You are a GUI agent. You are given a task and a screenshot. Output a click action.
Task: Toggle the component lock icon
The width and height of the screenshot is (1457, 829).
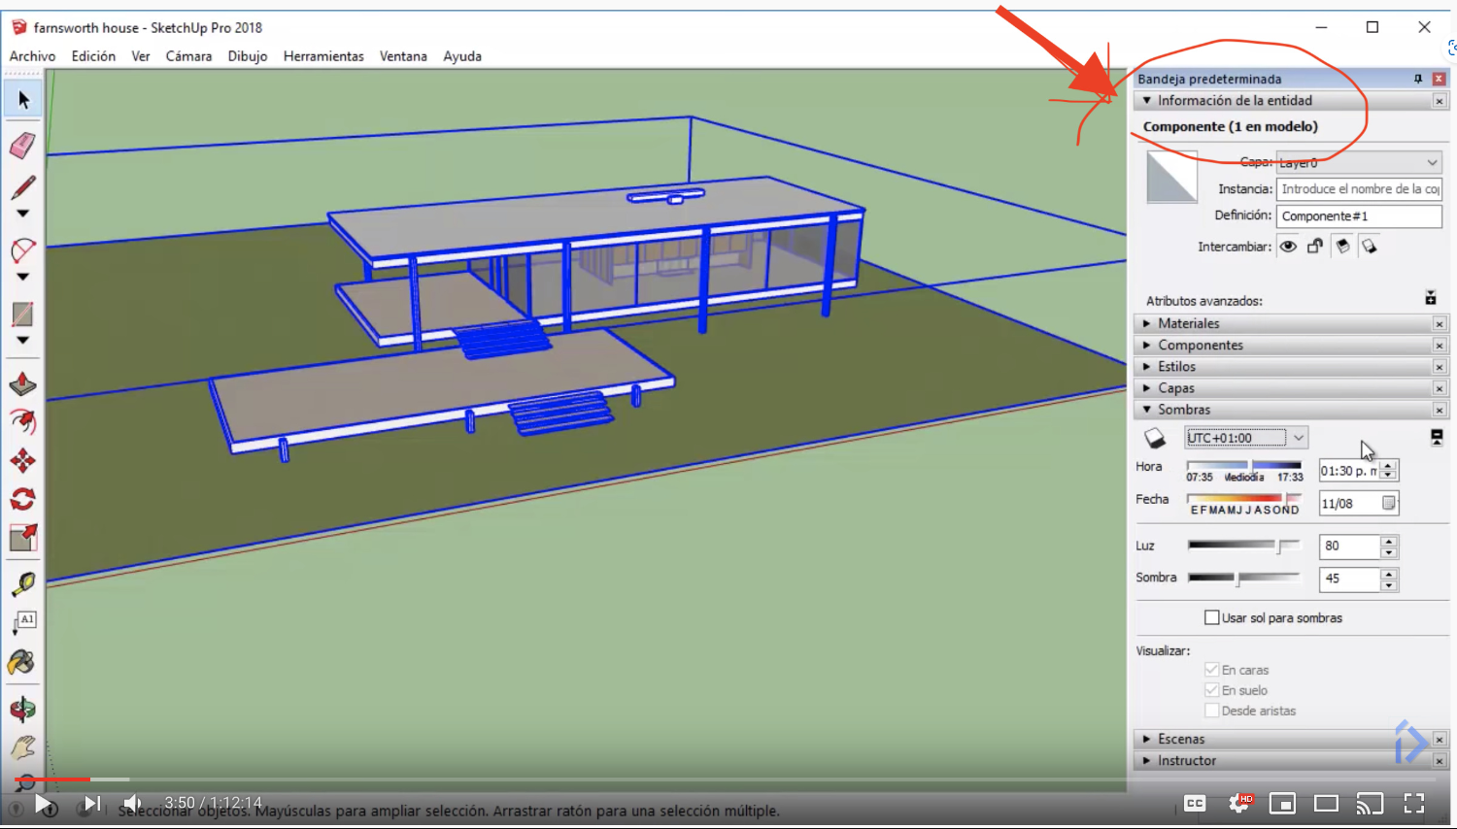click(x=1314, y=246)
